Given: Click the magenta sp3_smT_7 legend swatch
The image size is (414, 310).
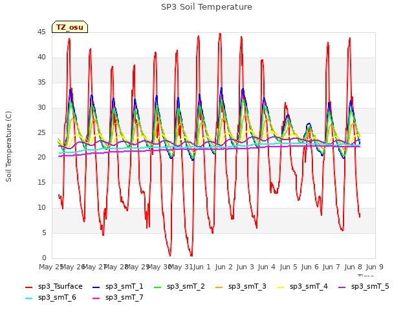Looking at the screenshot, I should [96, 298].
